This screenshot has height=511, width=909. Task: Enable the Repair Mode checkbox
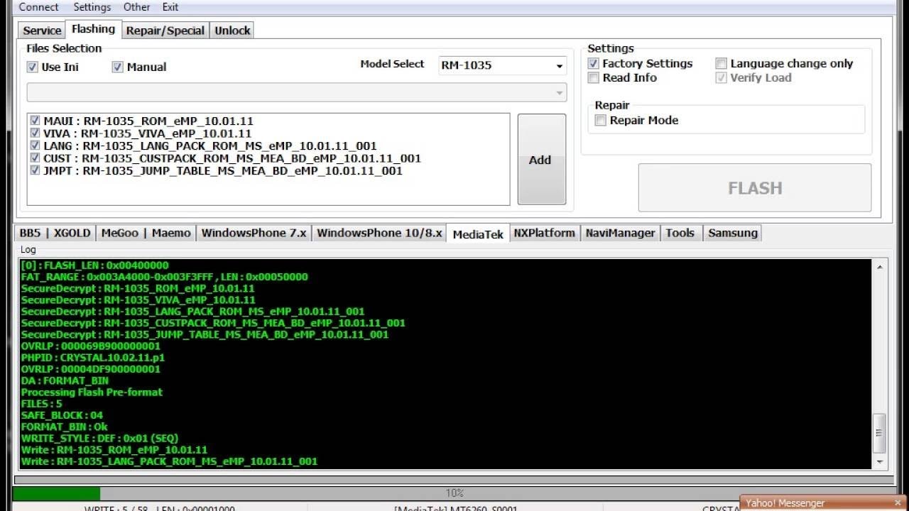tap(600, 120)
